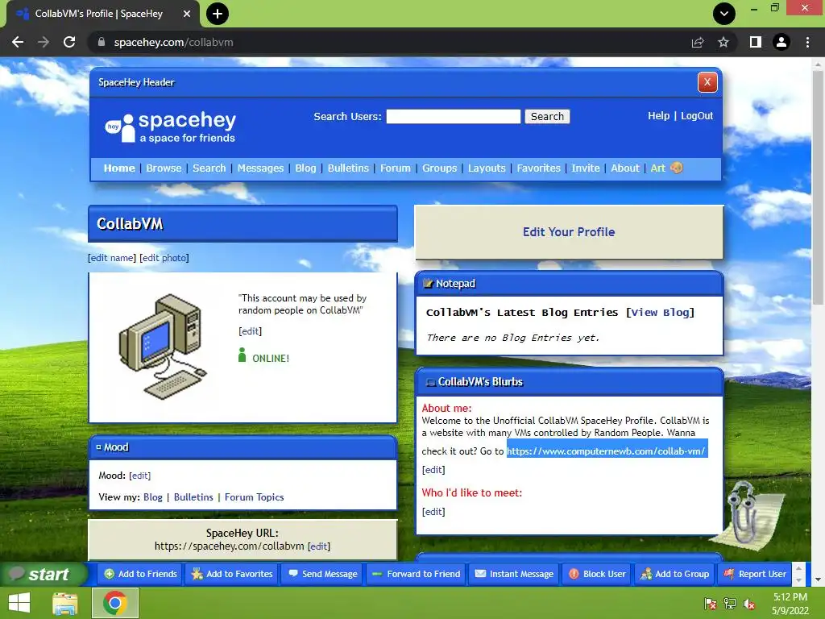Image resolution: width=825 pixels, height=619 pixels.
Task: Click Add to Favorites button
Action: 232,574
